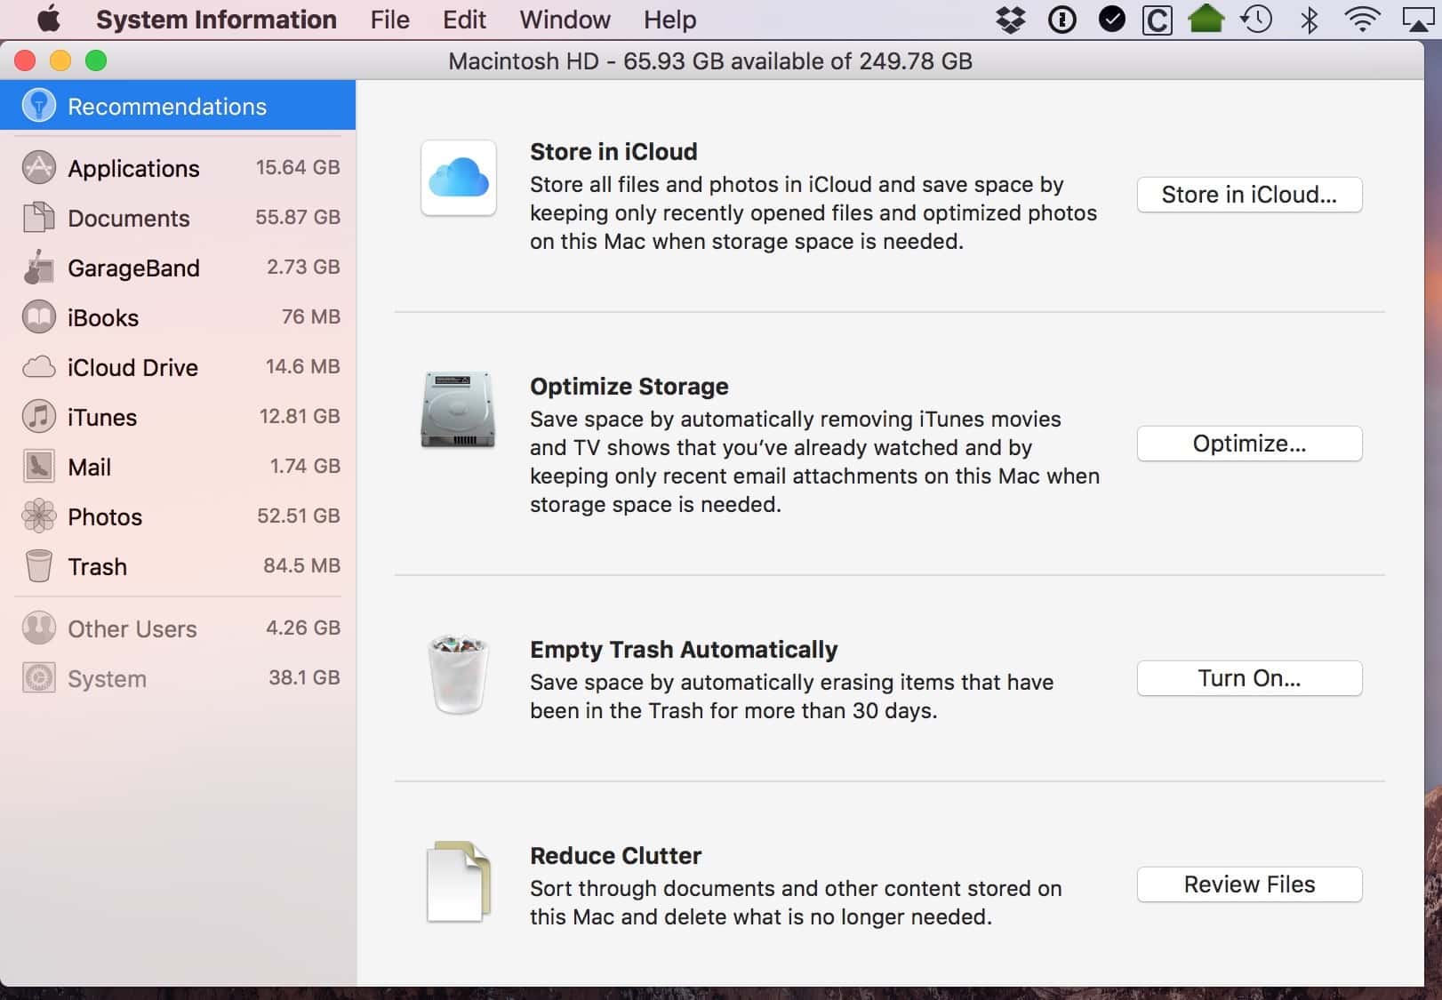
Task: Click the Mail stamp icon
Action: (x=38, y=466)
